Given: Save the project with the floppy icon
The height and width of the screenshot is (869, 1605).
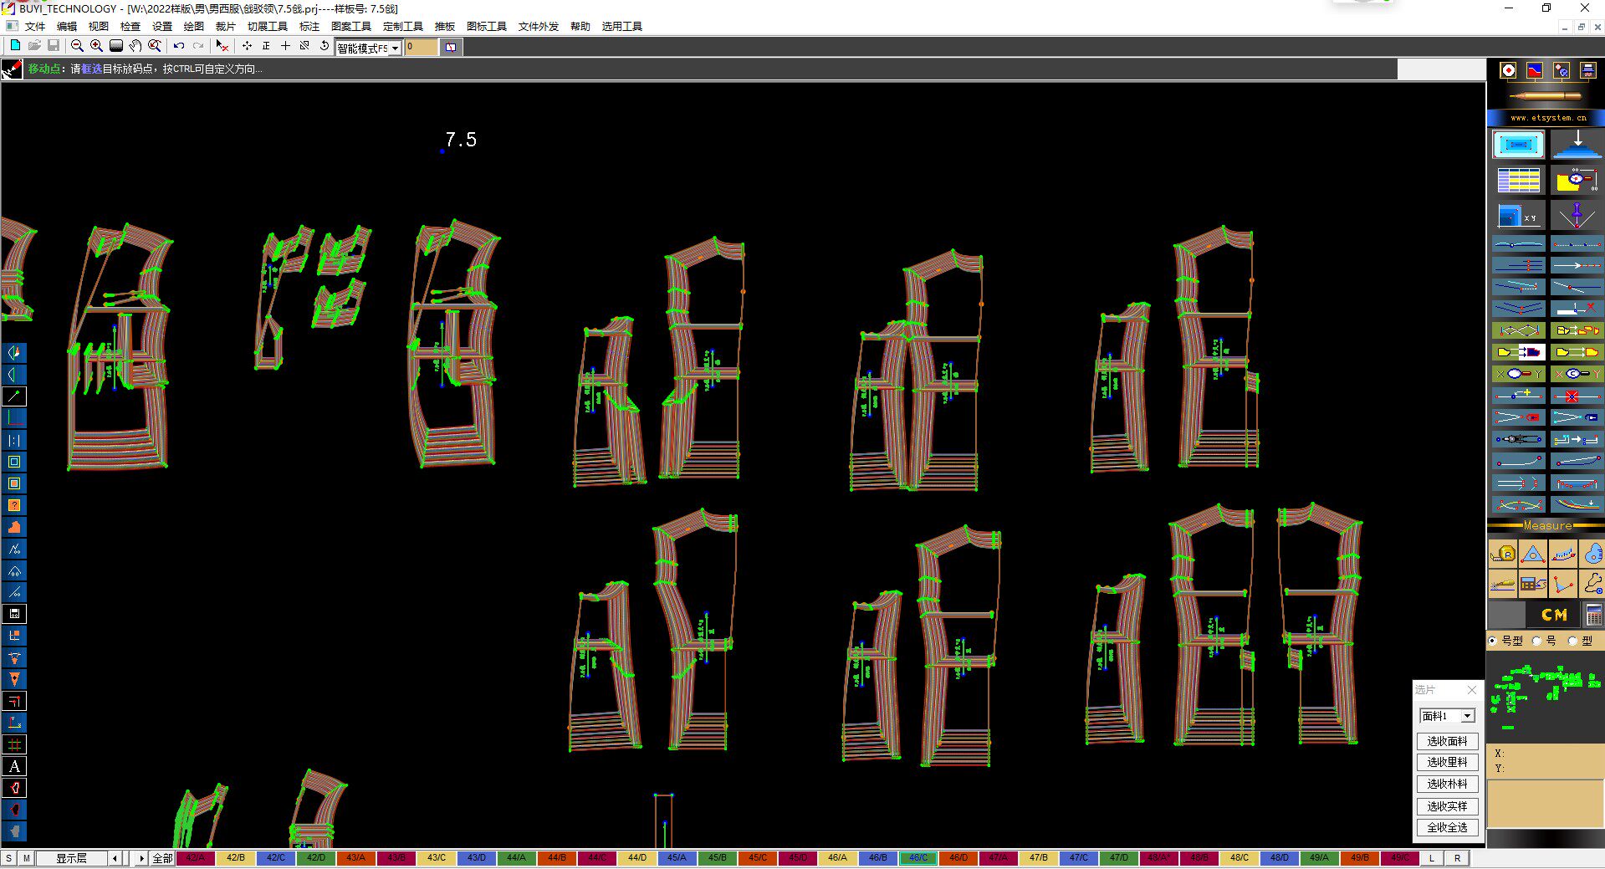Looking at the screenshot, I should pos(53,46).
